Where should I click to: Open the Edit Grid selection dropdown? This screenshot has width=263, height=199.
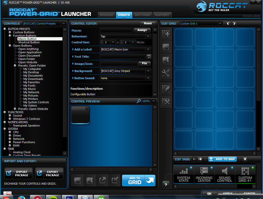(220, 24)
